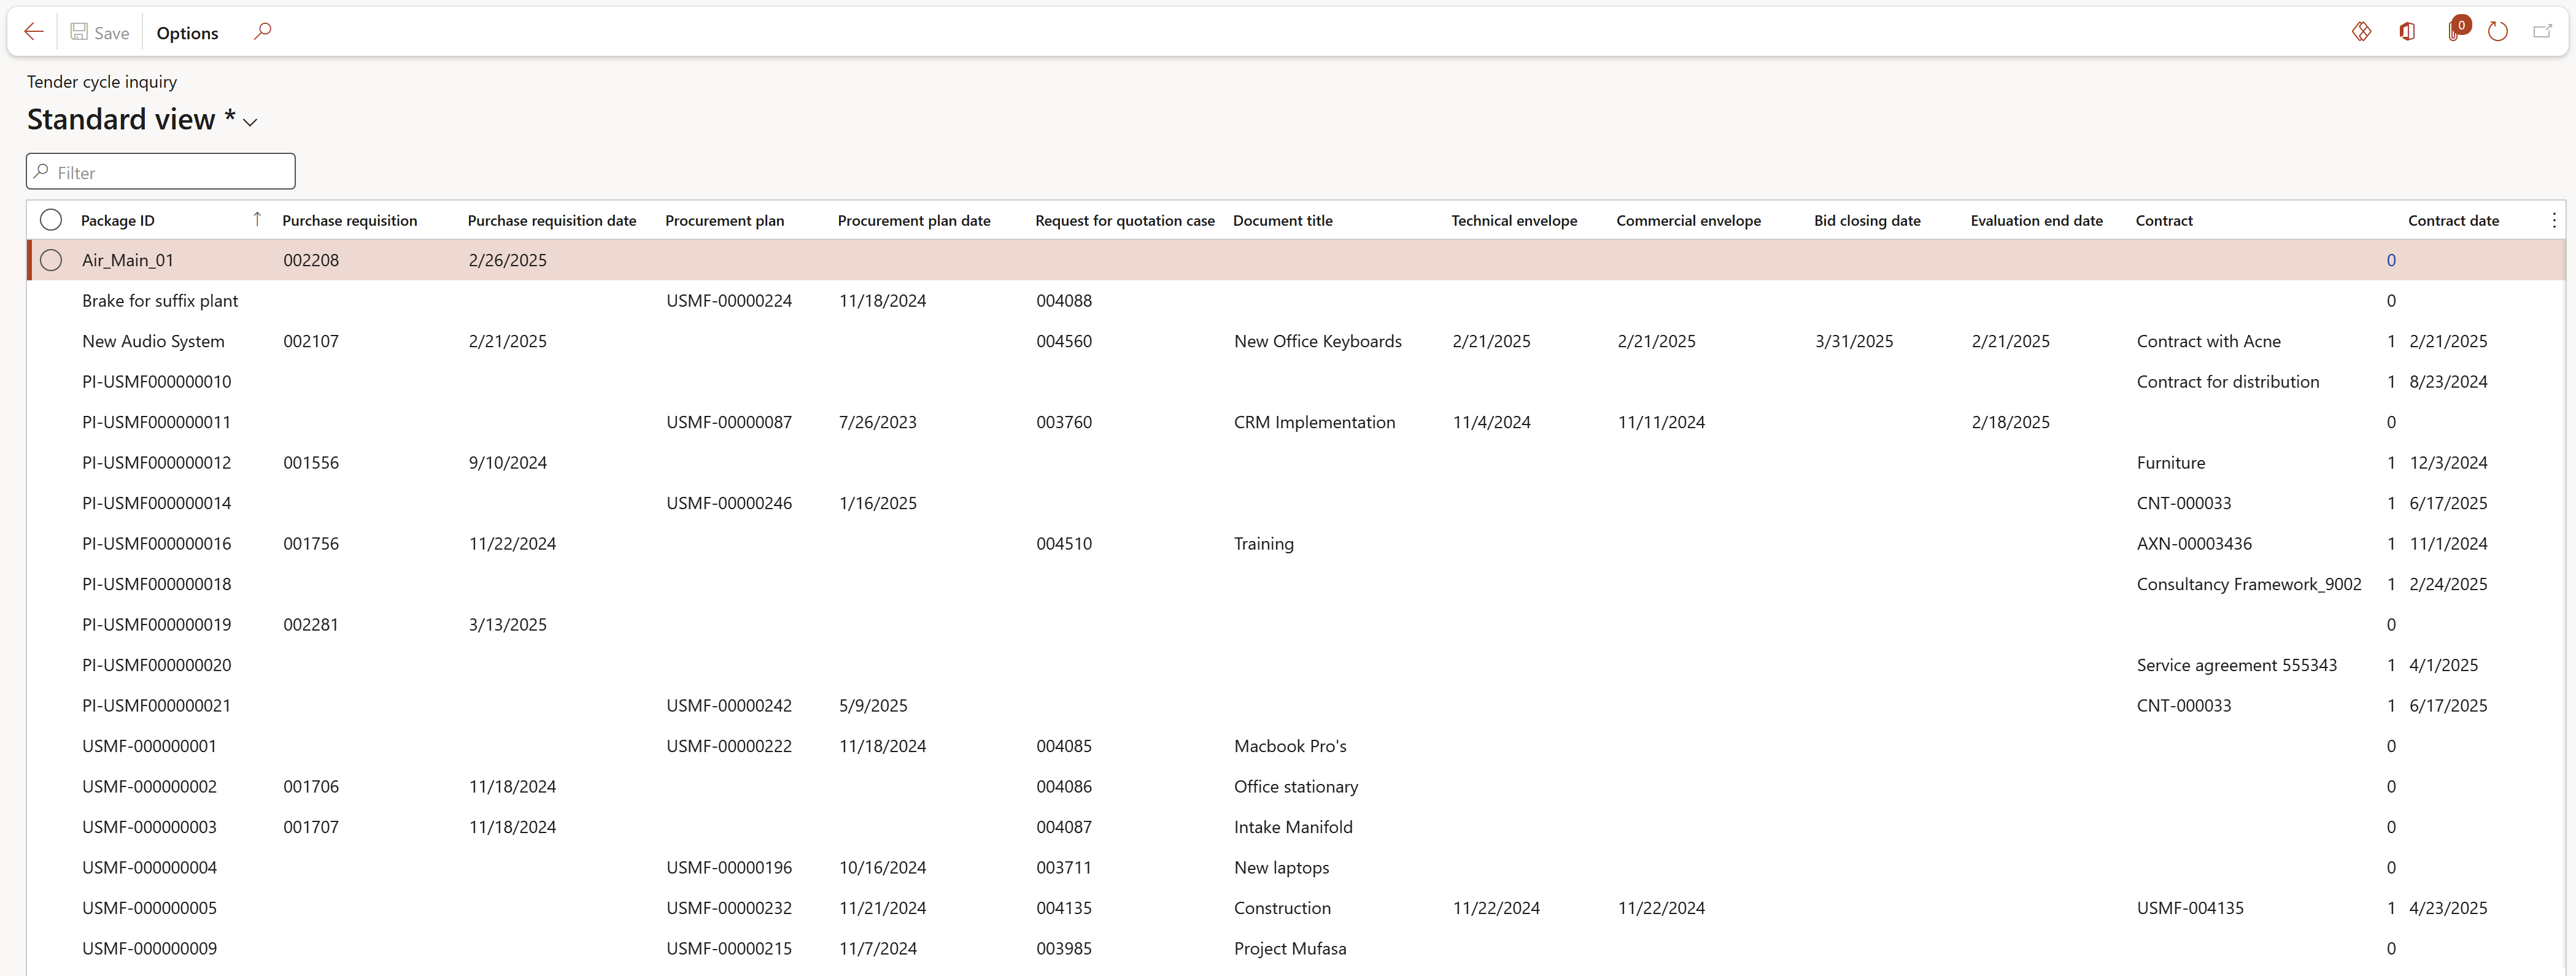2576x976 pixels.
Task: Open in Microsoft Office icon
Action: pos(2407,32)
